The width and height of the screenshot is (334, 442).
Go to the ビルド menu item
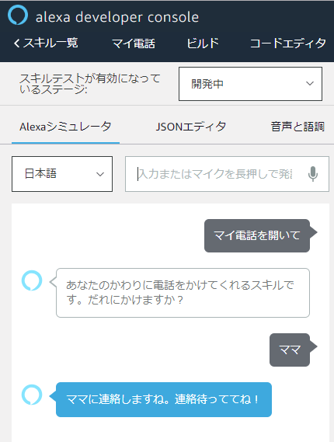[x=203, y=44]
